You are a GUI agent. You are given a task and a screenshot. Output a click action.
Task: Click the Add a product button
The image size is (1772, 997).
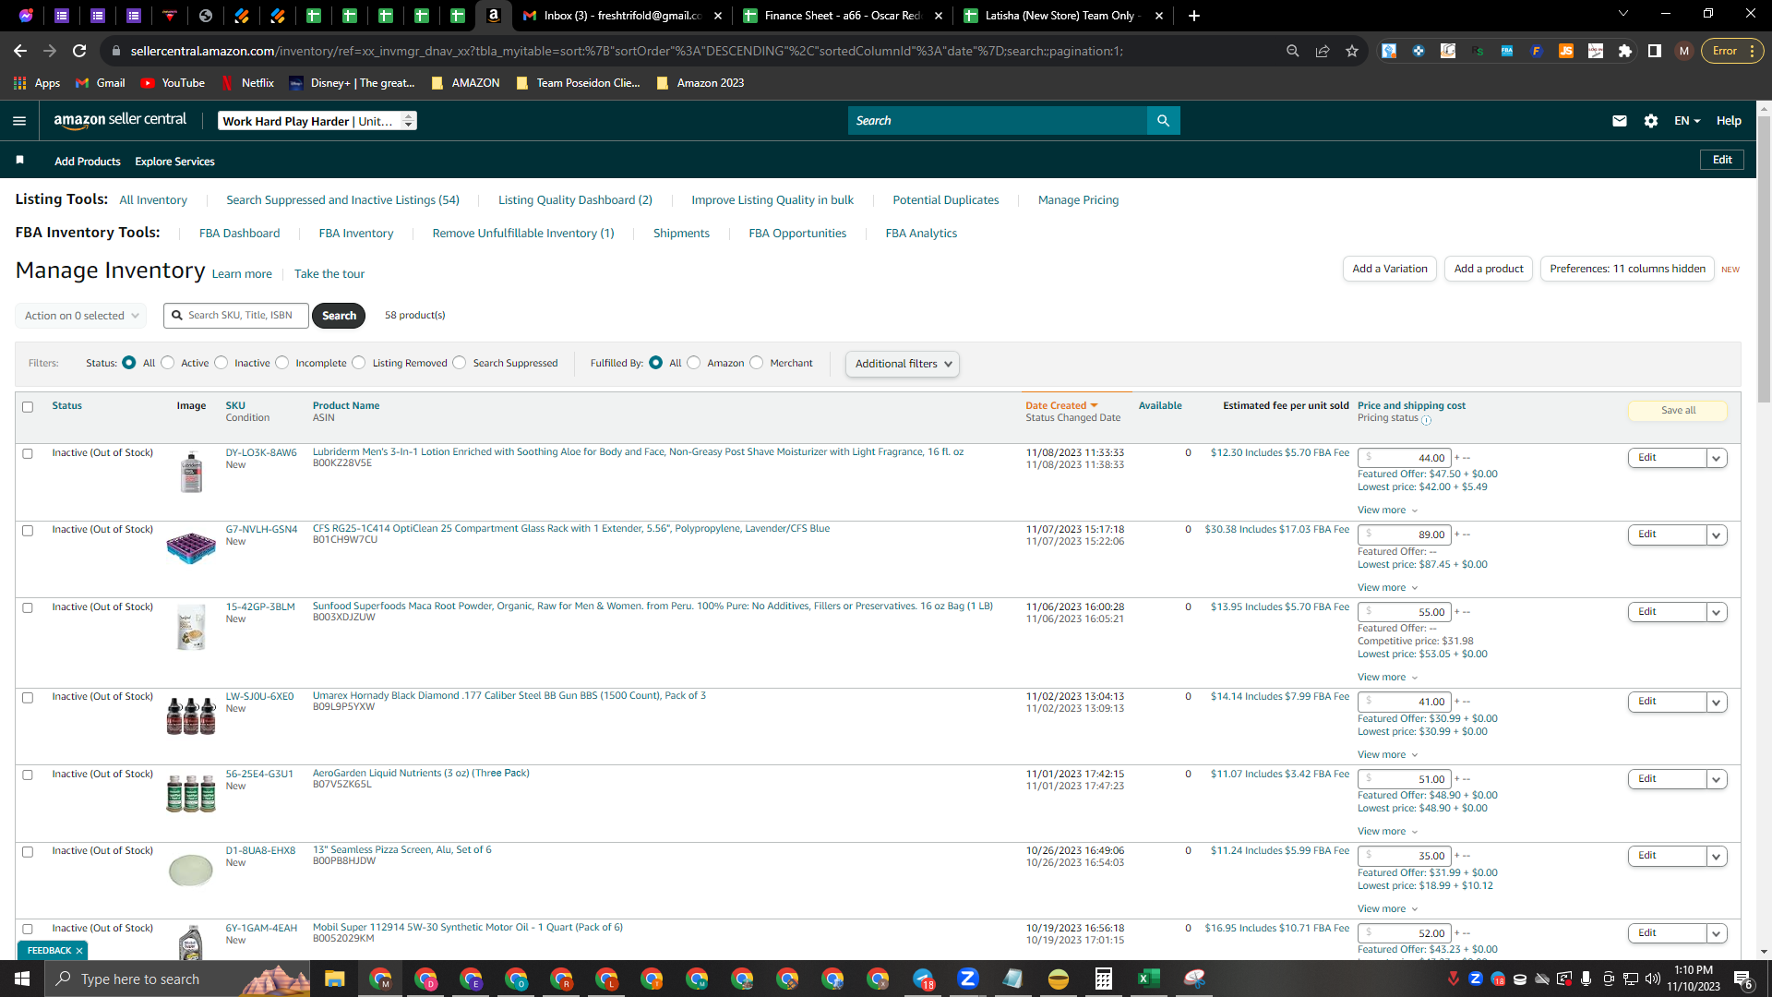[x=1489, y=269]
